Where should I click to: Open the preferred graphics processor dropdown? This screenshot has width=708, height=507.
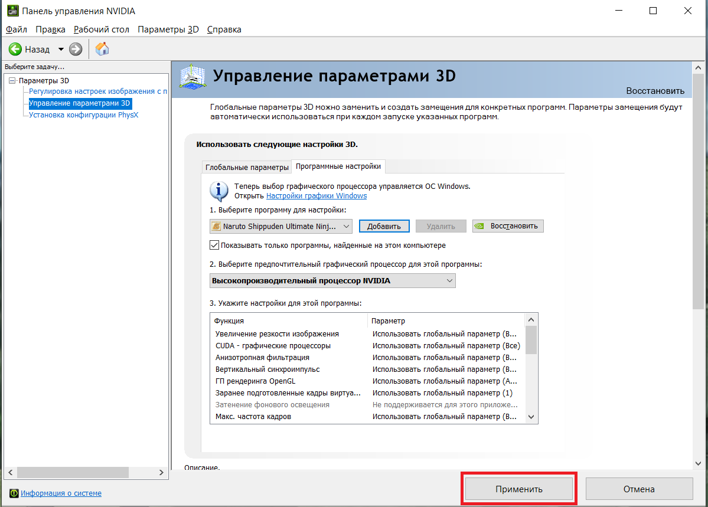point(333,281)
